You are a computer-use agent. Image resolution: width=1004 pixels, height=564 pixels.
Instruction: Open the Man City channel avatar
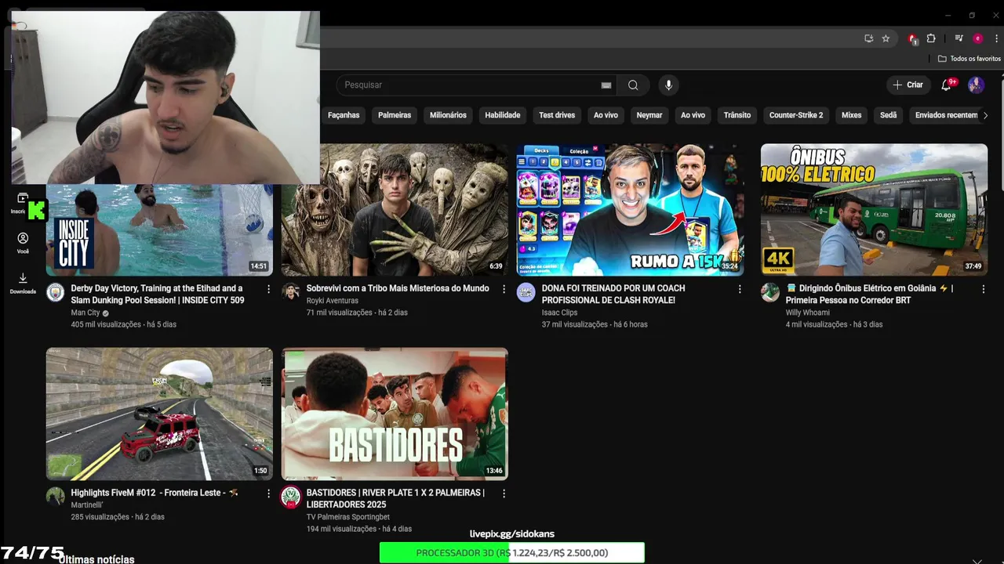tap(55, 292)
